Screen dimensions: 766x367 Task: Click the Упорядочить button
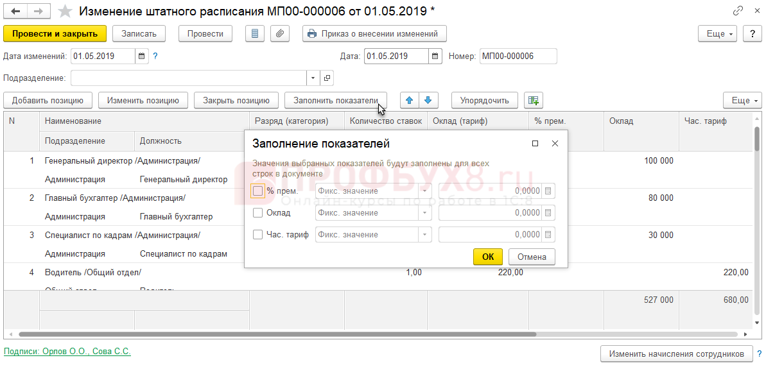[485, 101]
